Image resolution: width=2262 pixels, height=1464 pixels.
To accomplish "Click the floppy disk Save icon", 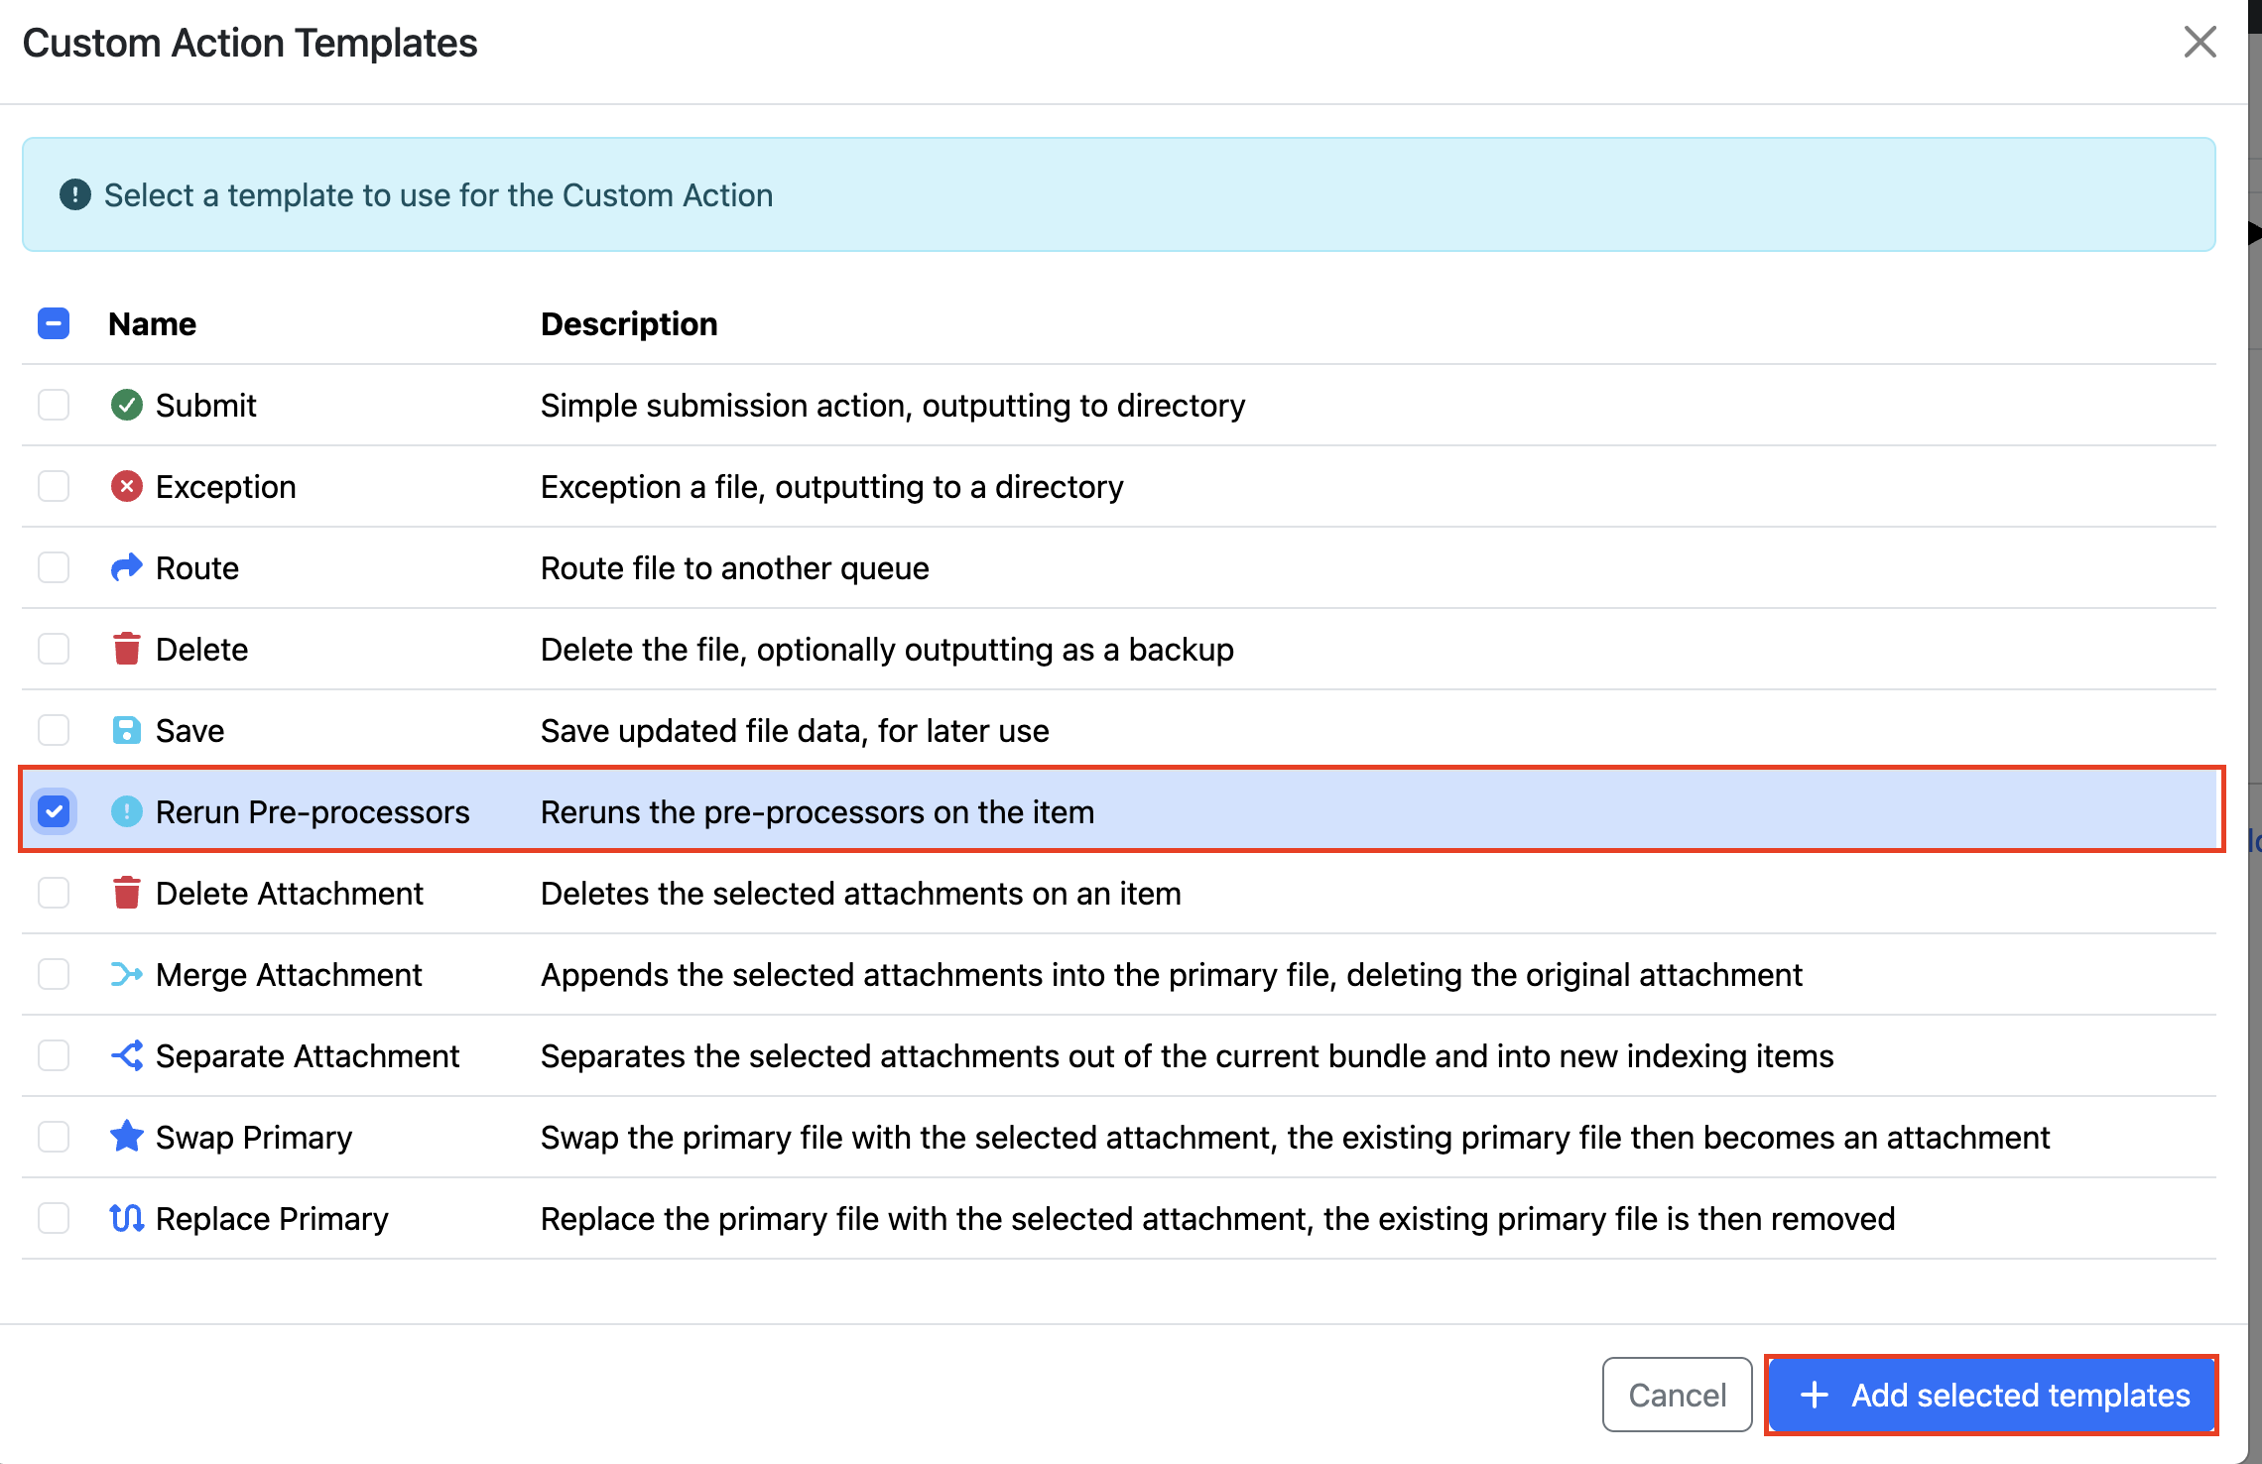I will (126, 730).
